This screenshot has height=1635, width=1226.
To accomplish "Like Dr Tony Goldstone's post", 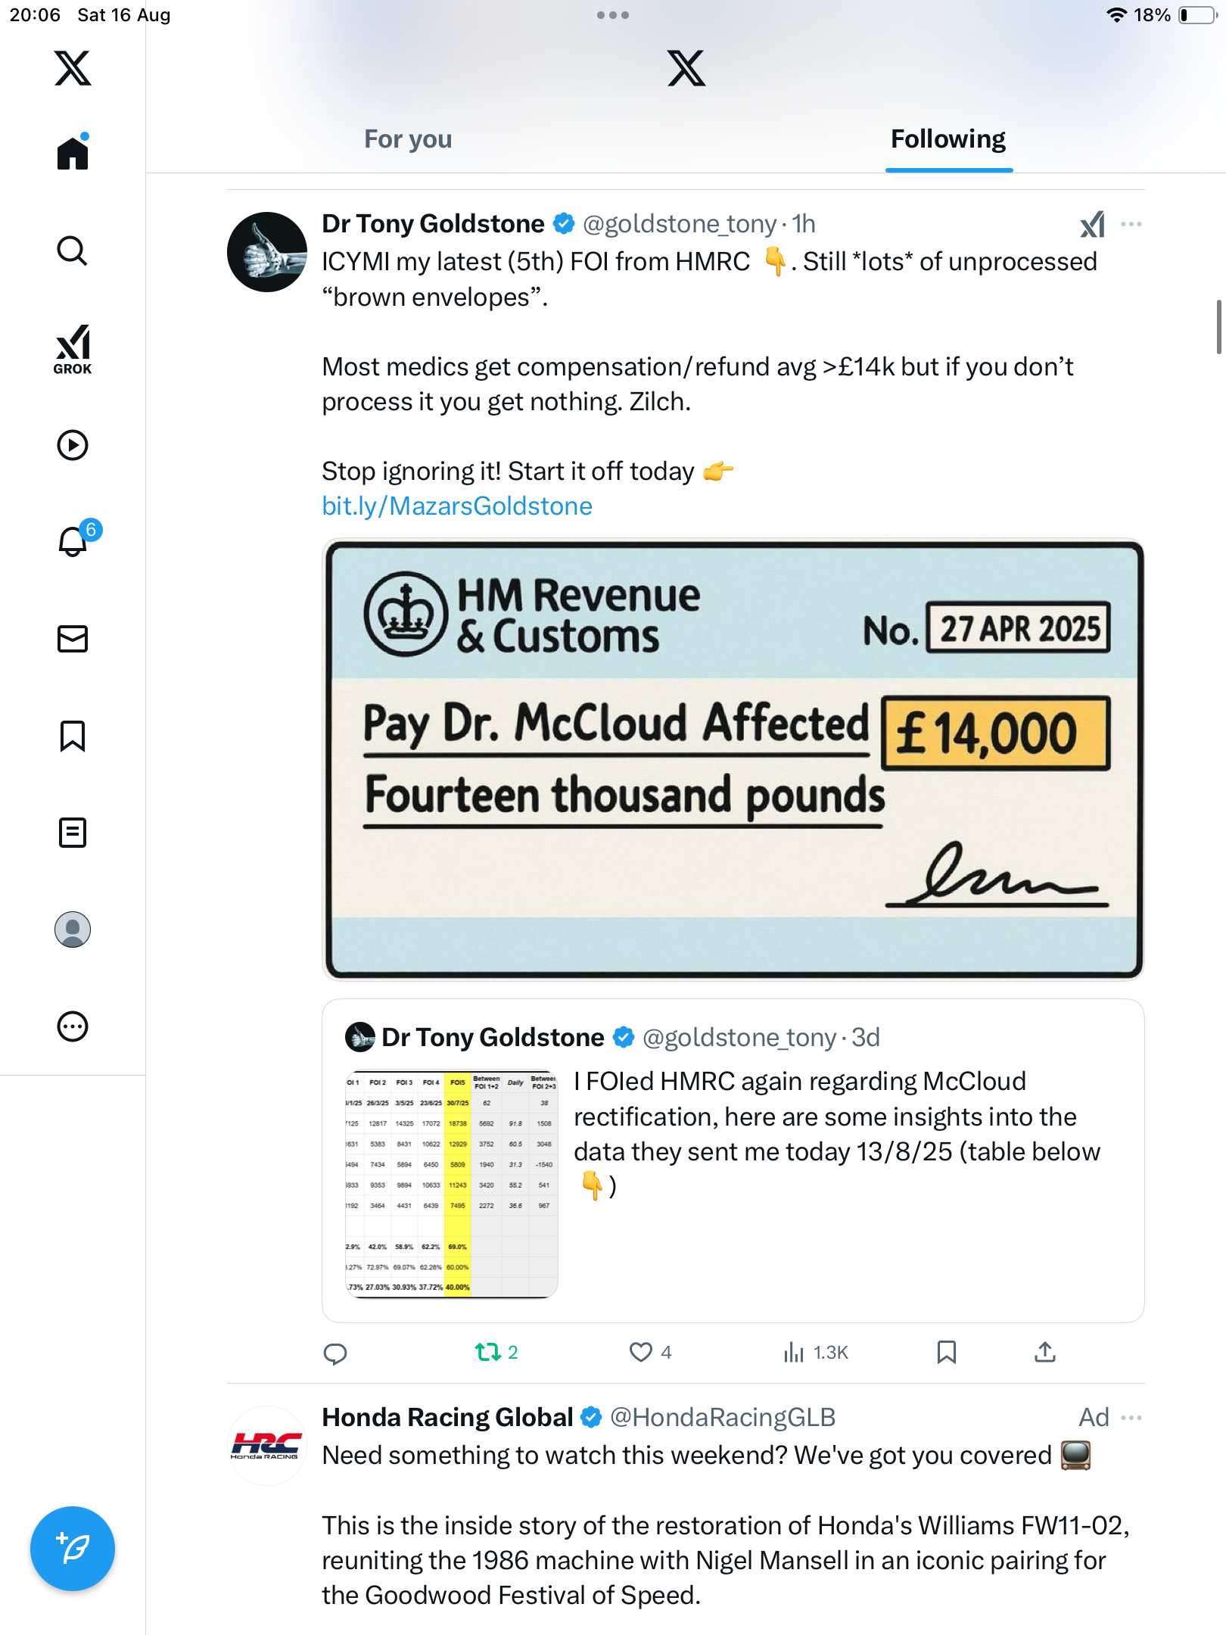I will (641, 1352).
